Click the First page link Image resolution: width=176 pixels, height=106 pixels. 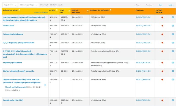137,5
